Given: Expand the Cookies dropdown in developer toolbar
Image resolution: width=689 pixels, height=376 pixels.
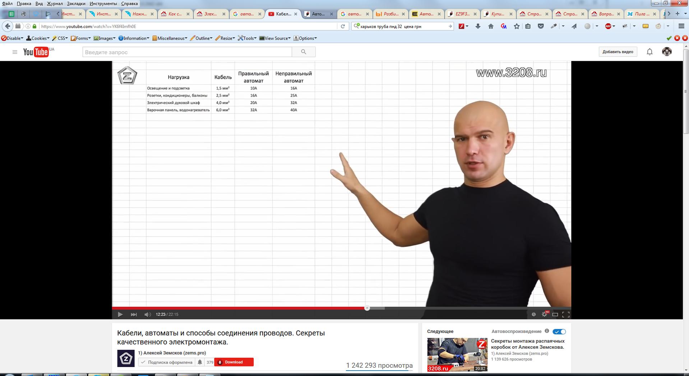Looking at the screenshot, I should pos(38,38).
